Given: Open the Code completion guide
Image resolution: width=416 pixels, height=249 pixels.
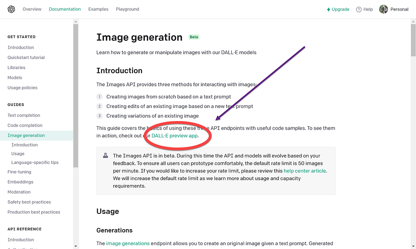Looking at the screenshot, I should tap(25, 125).
